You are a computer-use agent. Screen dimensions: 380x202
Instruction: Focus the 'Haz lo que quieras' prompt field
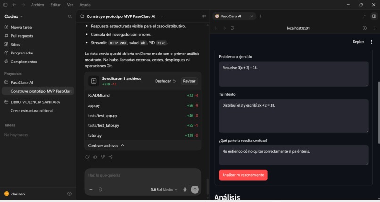(x=143, y=175)
